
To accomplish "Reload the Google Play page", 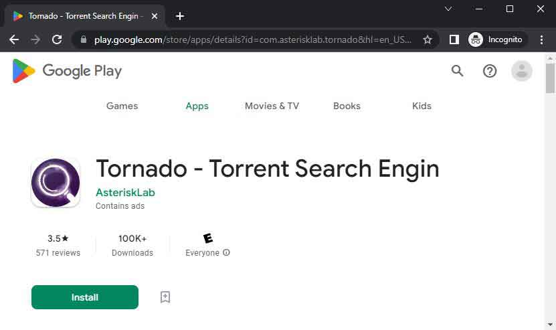I will point(57,39).
